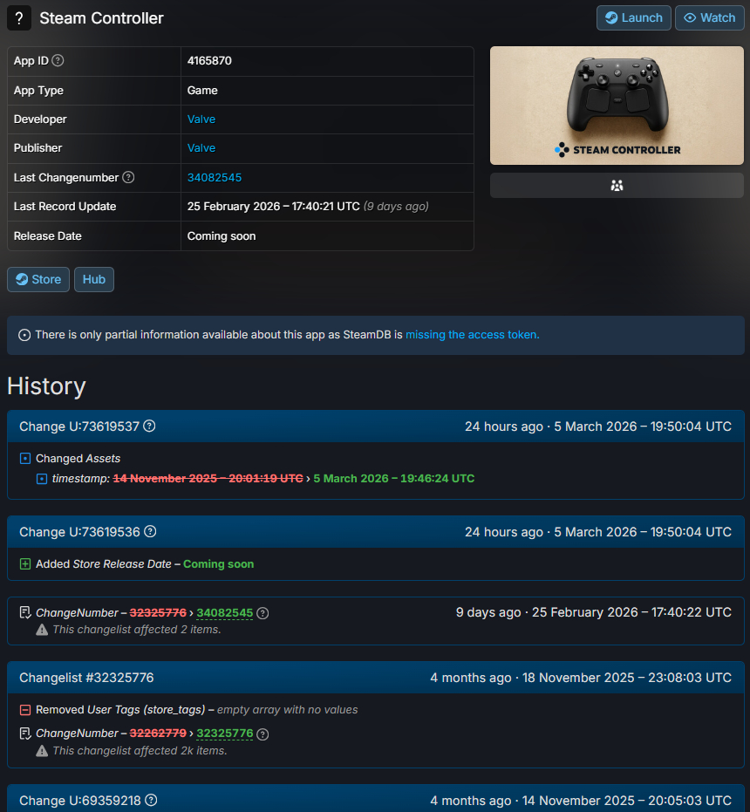Follow the 'missing the access token' link
The width and height of the screenshot is (750, 812).
pyautogui.click(x=472, y=335)
